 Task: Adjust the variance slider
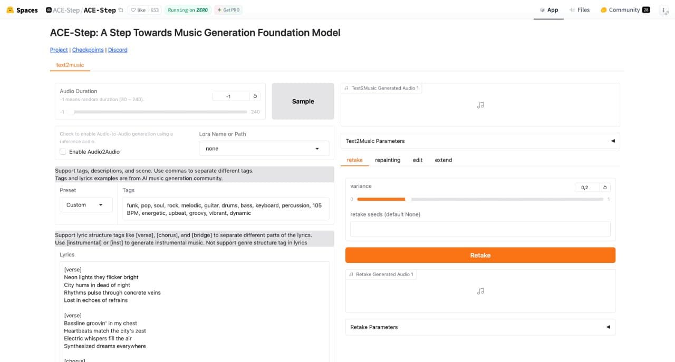[x=480, y=199]
